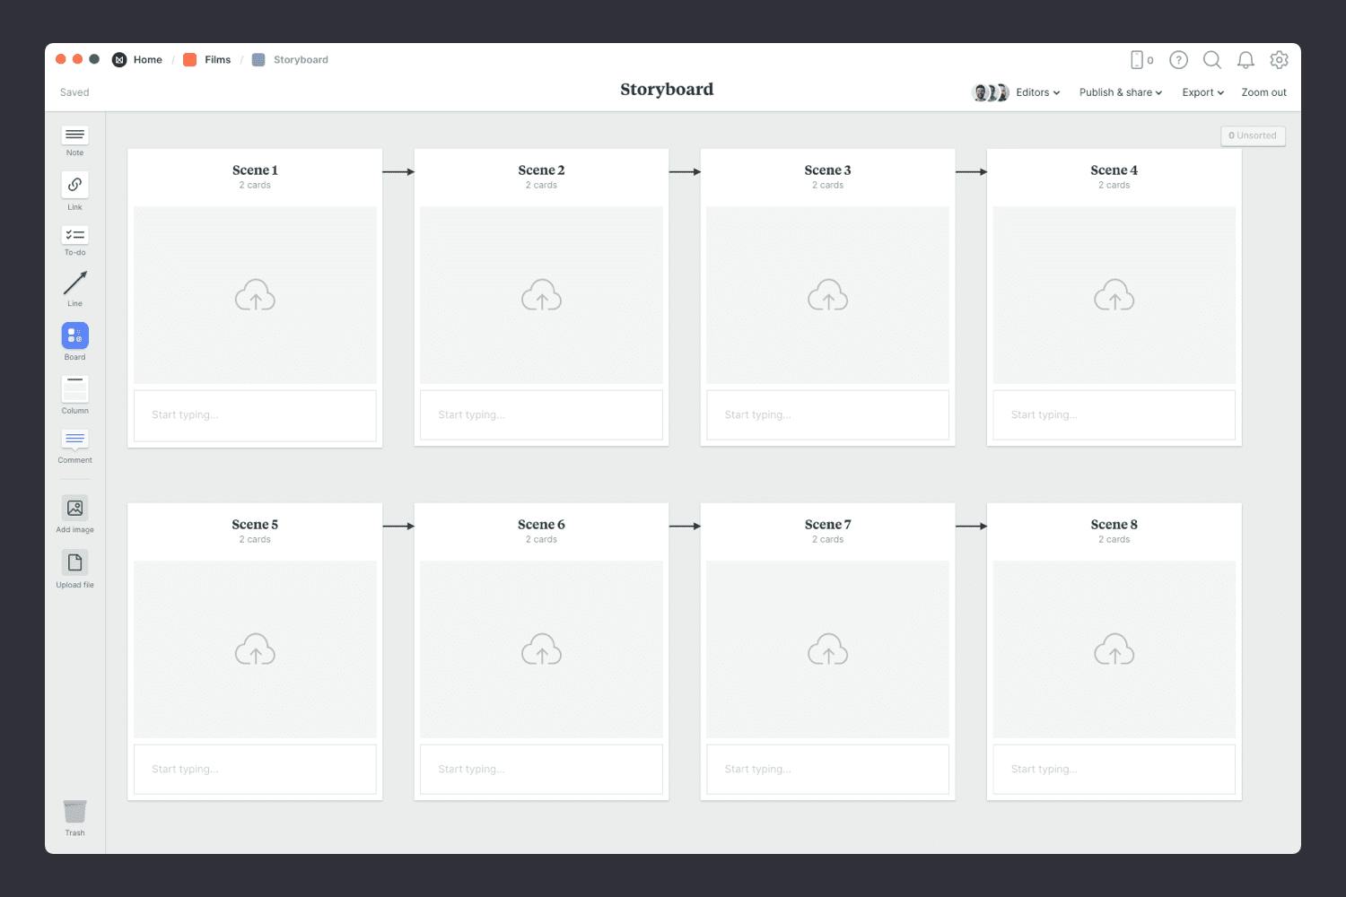Open the Films breadcrumb item

click(217, 59)
